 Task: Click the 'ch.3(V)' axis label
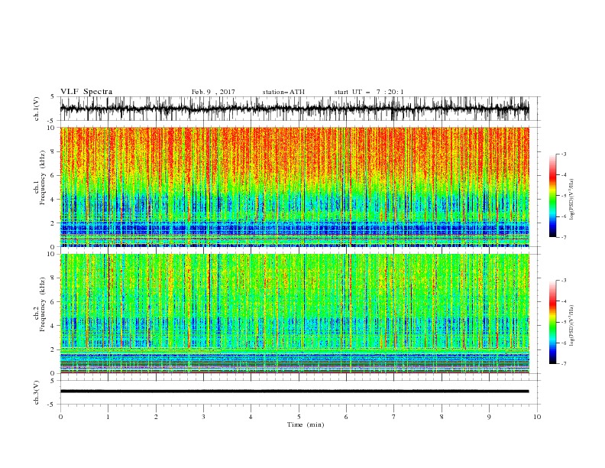(x=37, y=392)
